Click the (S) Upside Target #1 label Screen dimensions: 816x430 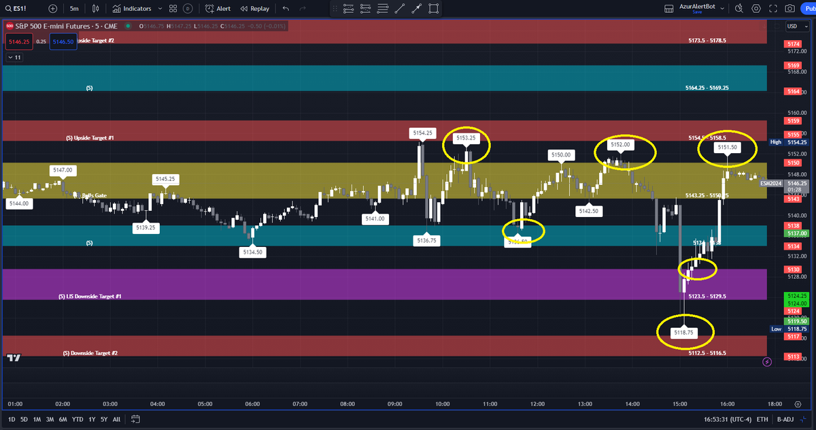click(90, 137)
